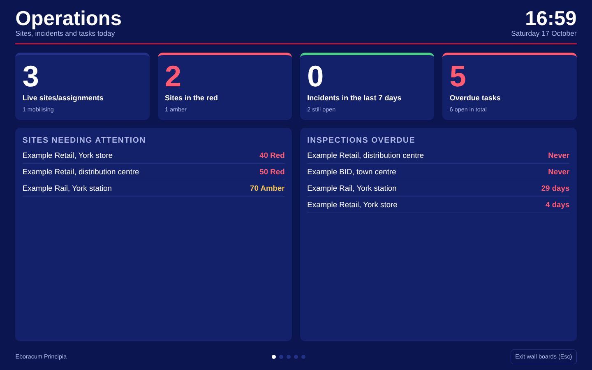Click the Inspections Overdue heading
Screen dimensions: 592x370
[x=361, y=140]
